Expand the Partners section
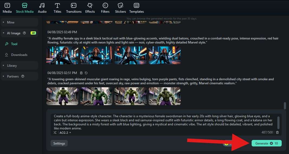The width and height of the screenshot is (289, 154). tap(19, 76)
